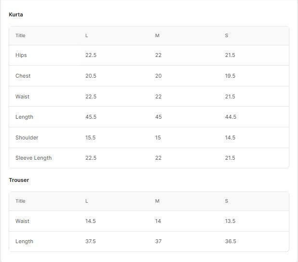This screenshot has height=262, width=298.
Task: Click the Kurta section heading
Action: [16, 14]
